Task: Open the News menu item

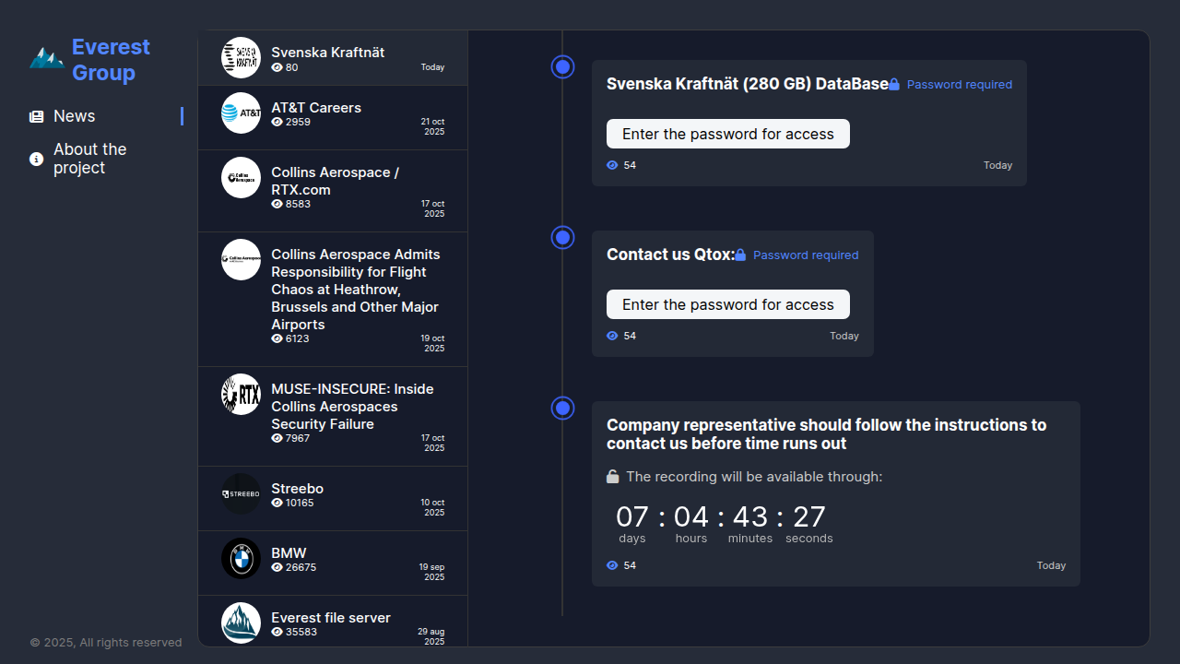Action: point(74,116)
